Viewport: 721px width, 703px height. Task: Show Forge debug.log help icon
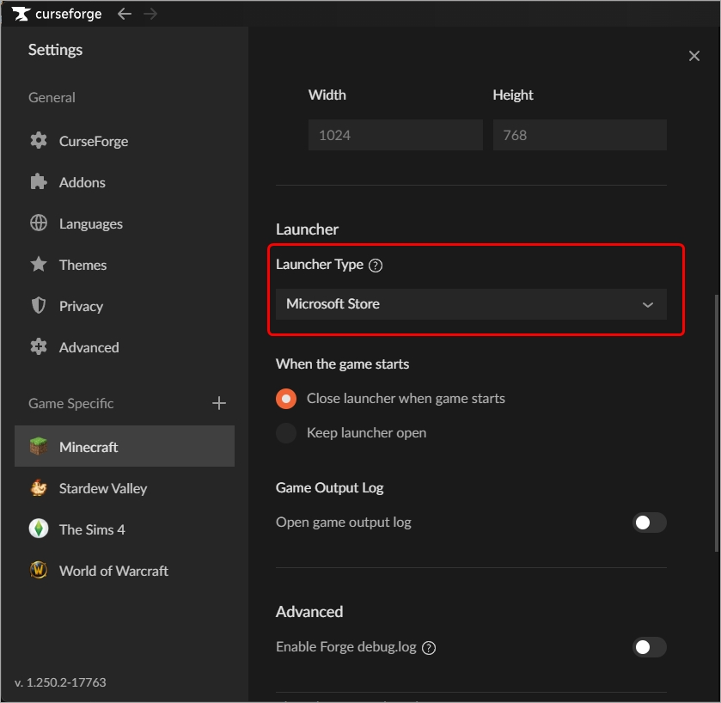(429, 648)
